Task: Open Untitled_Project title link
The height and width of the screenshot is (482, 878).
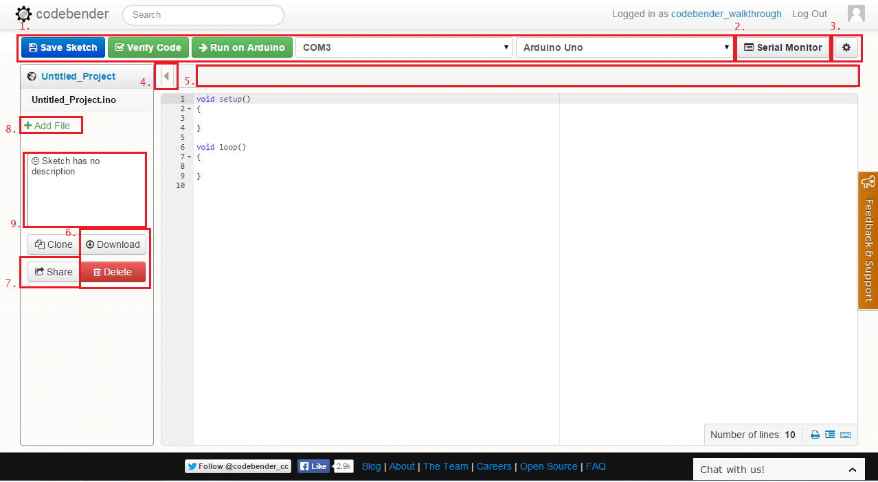Action: pos(78,76)
